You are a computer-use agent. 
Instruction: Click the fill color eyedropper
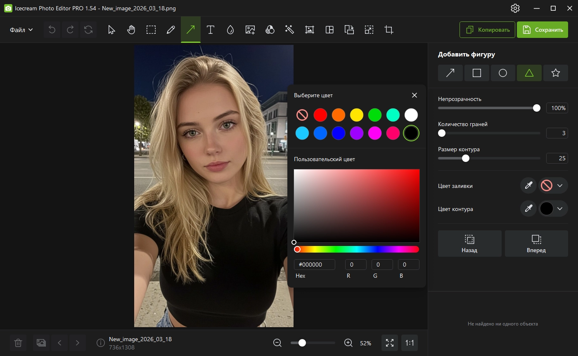(x=528, y=186)
